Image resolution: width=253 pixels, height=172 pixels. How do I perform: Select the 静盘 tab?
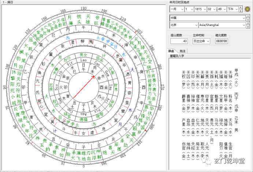[x=172, y=51]
